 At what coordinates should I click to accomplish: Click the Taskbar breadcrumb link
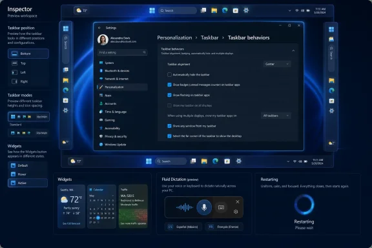(x=210, y=37)
